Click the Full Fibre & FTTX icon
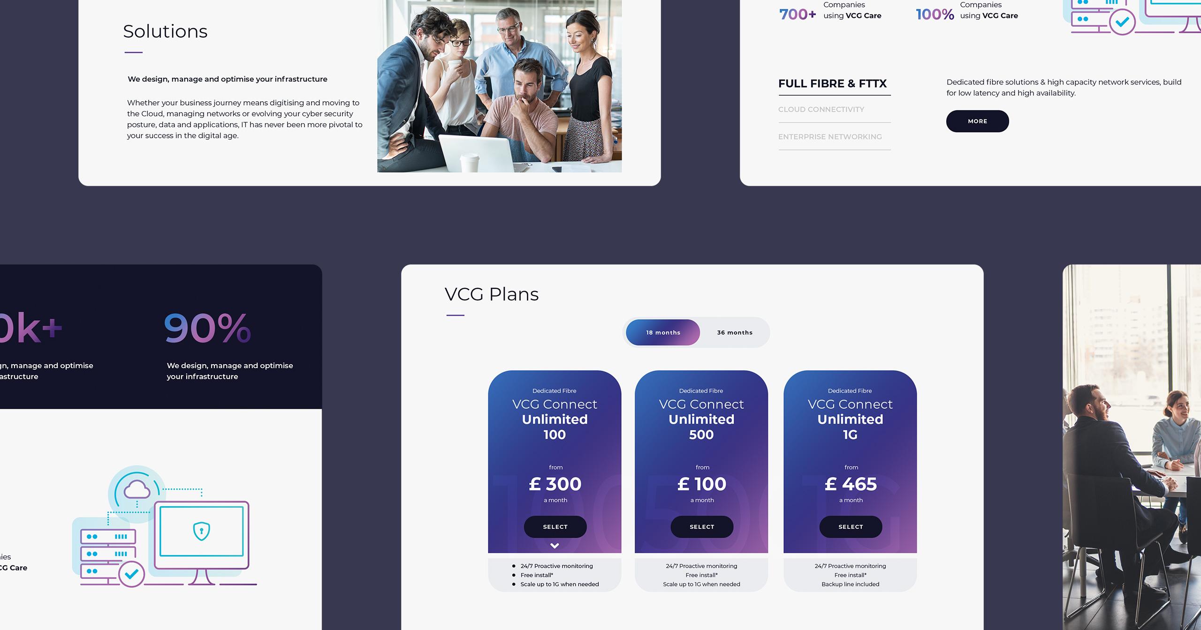1201x630 pixels. [x=832, y=83]
